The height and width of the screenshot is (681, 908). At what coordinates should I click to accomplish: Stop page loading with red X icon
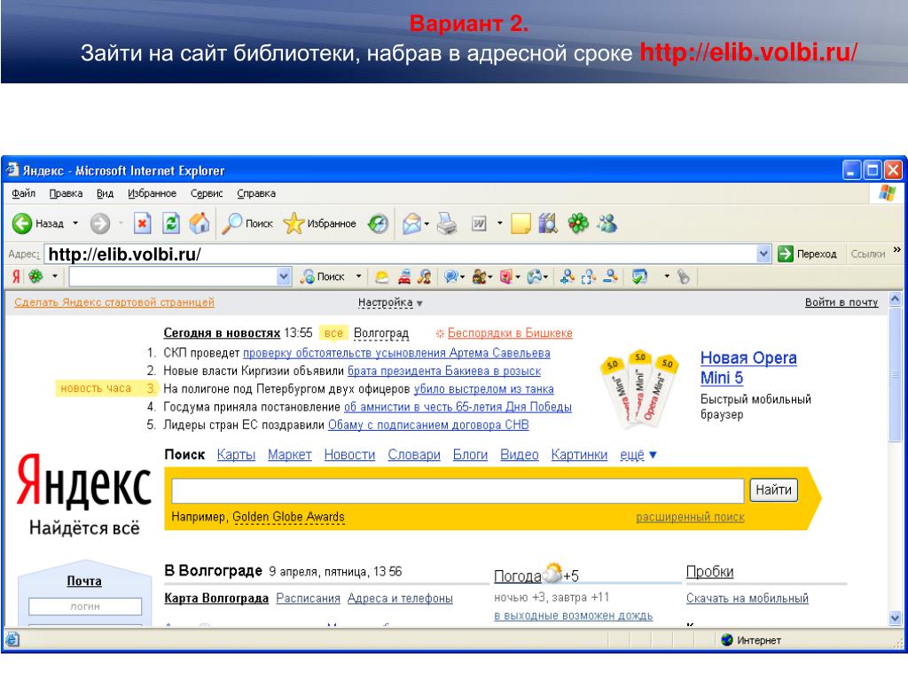[x=143, y=223]
